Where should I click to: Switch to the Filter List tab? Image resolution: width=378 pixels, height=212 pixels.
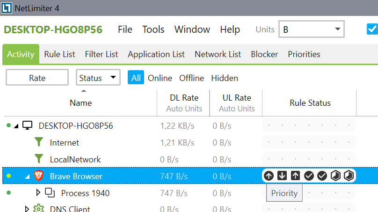(x=102, y=54)
